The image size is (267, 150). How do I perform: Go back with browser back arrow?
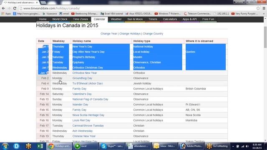[x=3, y=8]
